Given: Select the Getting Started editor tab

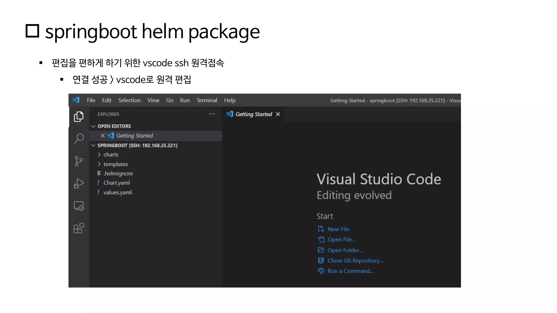Looking at the screenshot, I should [x=253, y=114].
